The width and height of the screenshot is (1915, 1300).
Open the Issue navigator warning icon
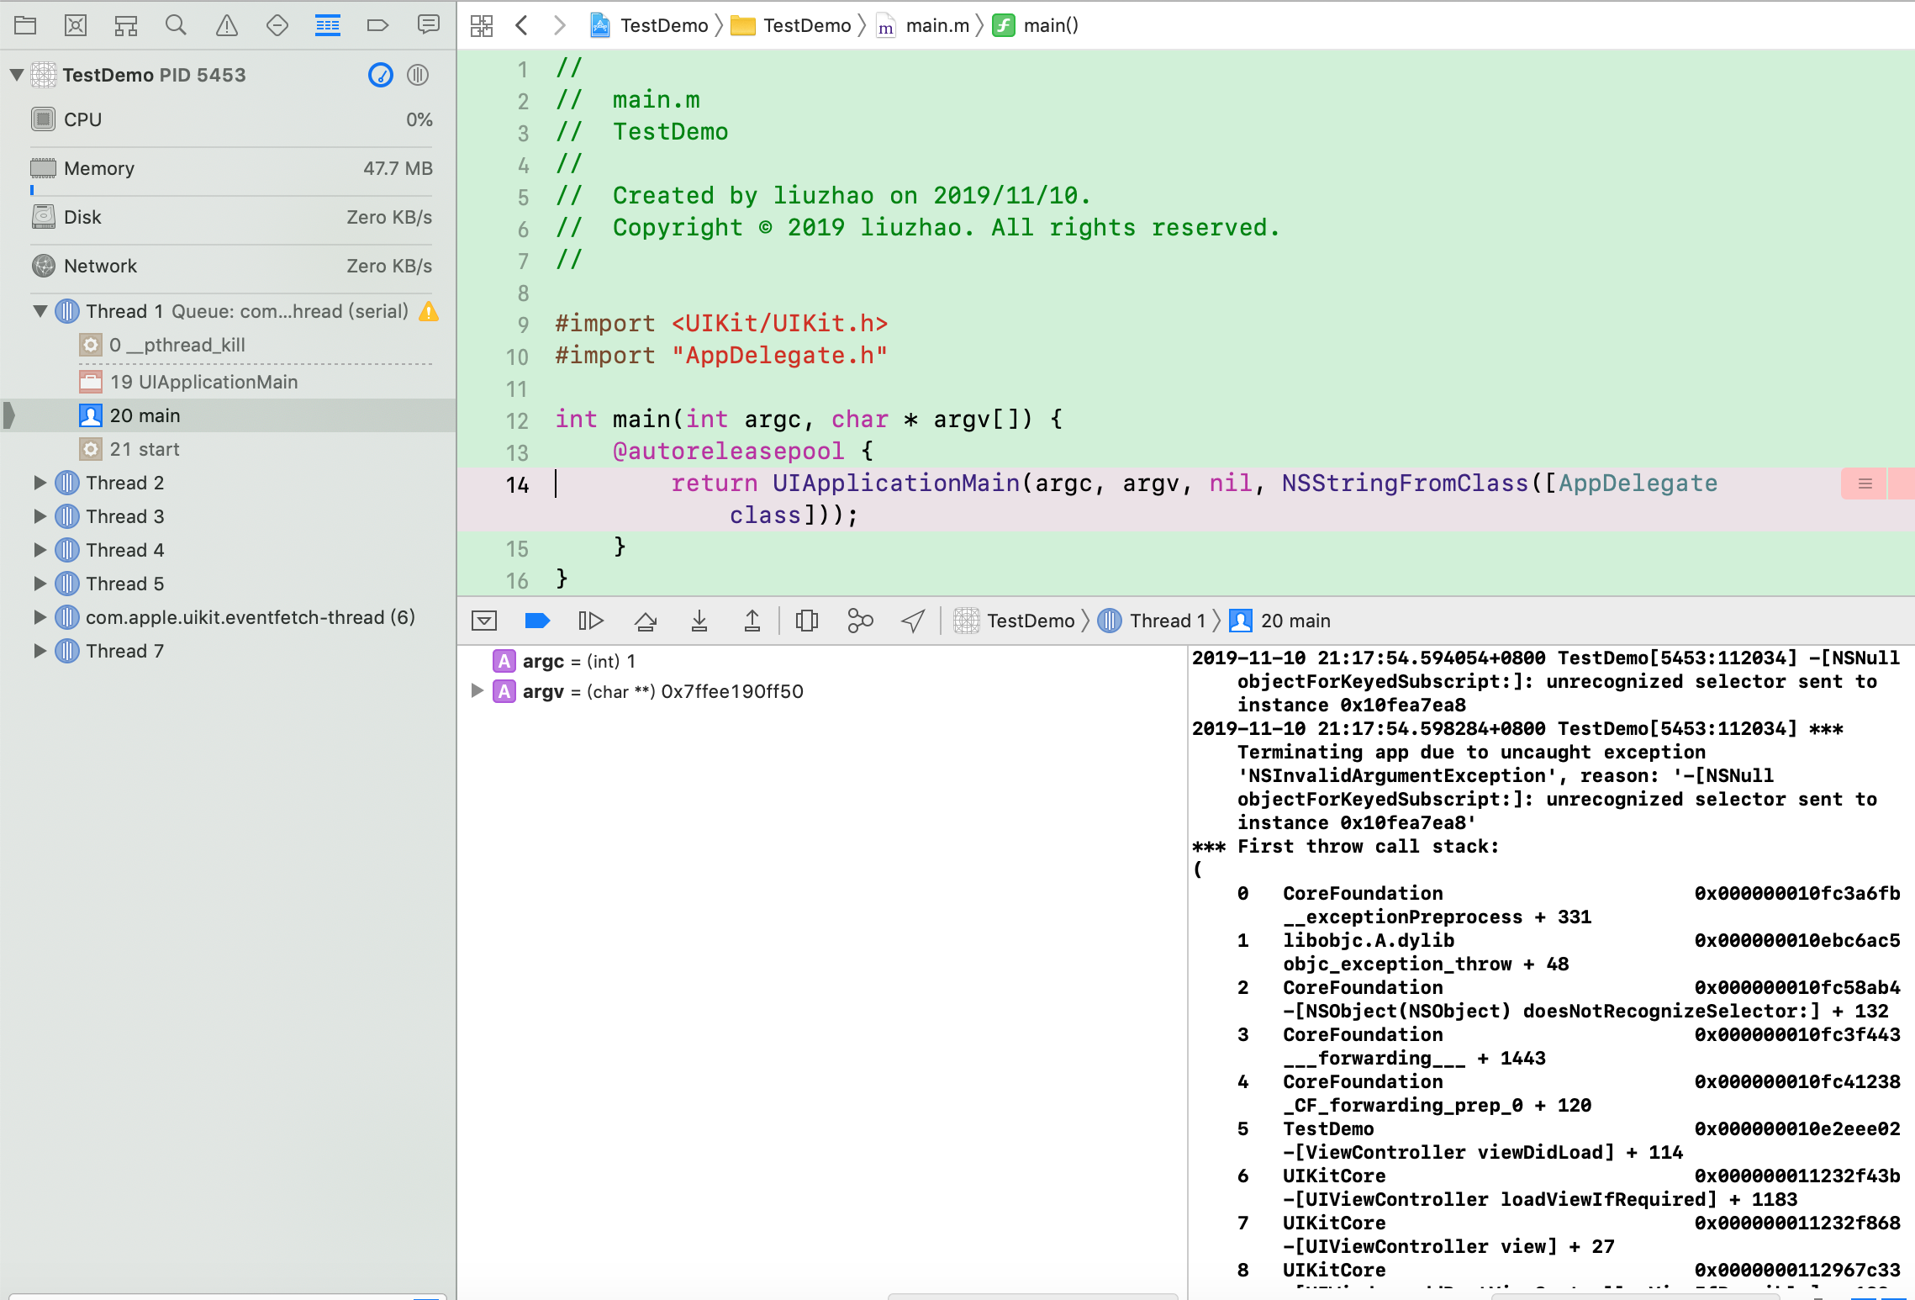coord(226,25)
